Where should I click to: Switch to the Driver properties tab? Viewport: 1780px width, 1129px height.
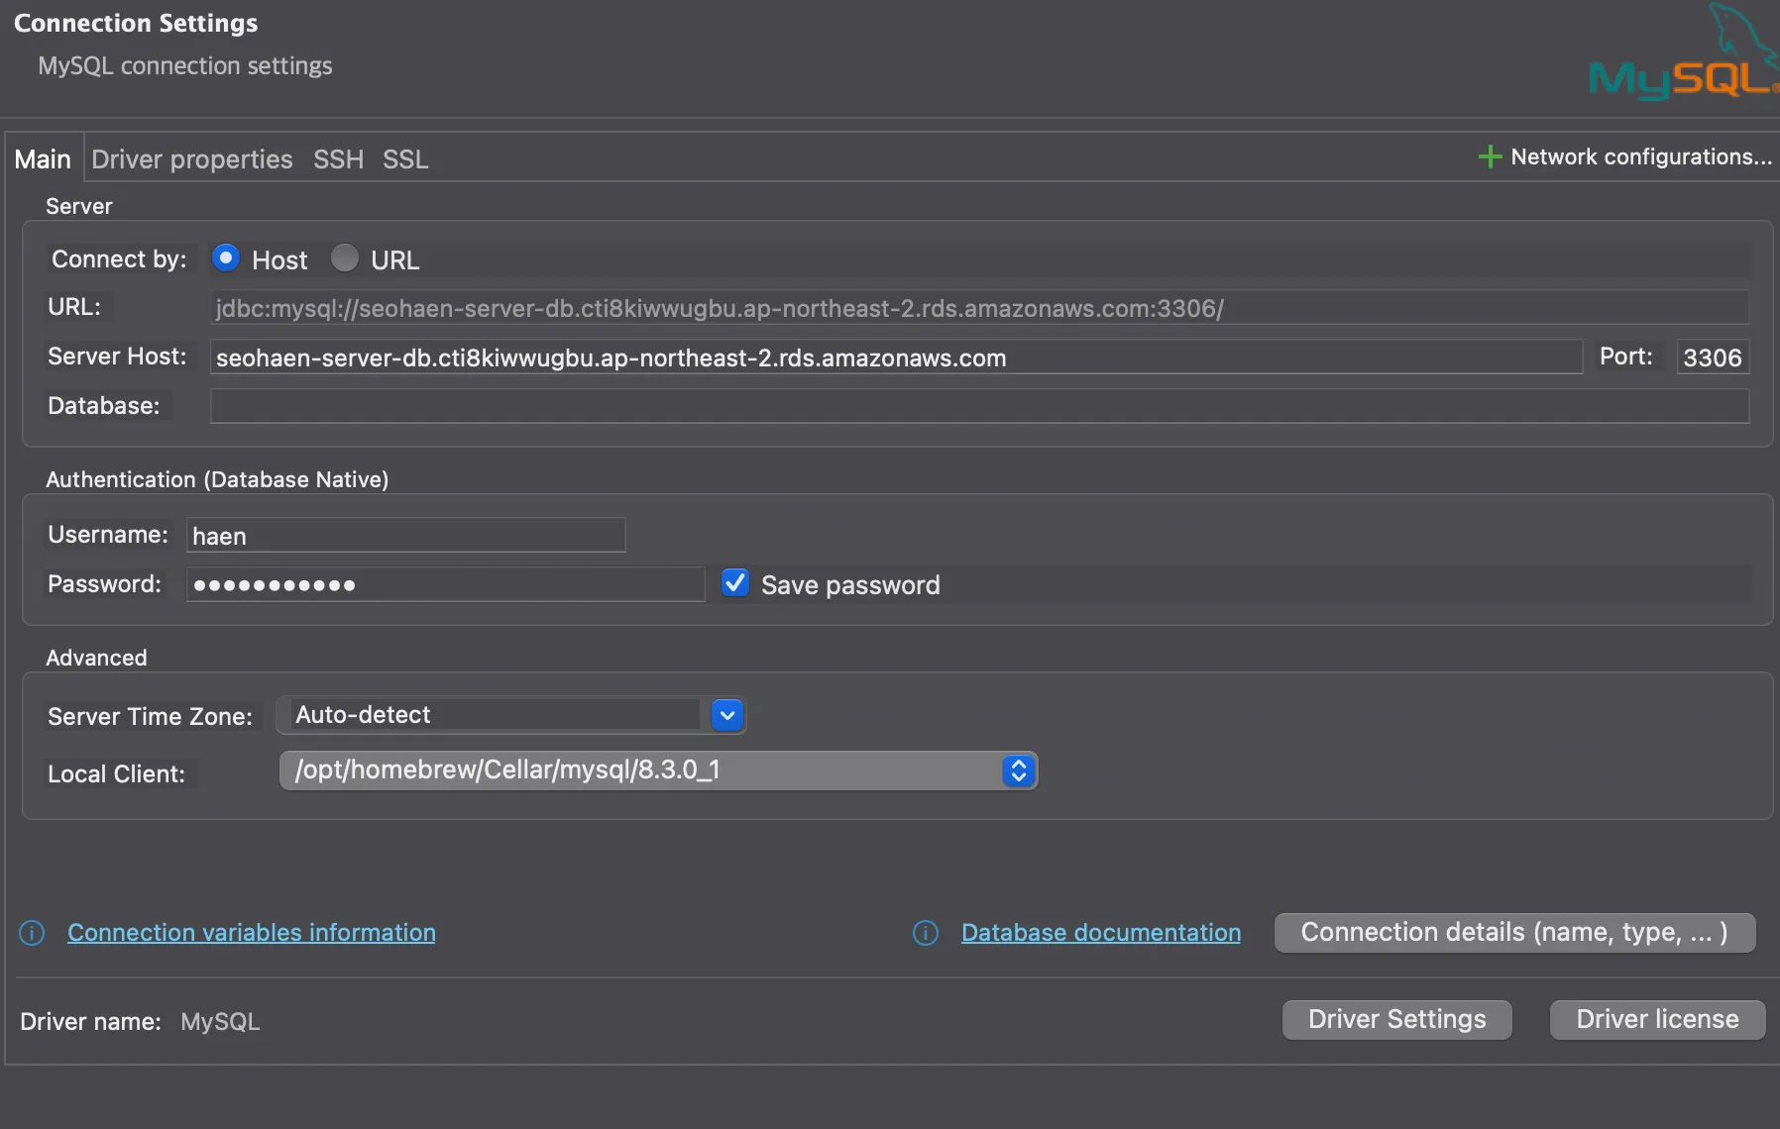(192, 159)
